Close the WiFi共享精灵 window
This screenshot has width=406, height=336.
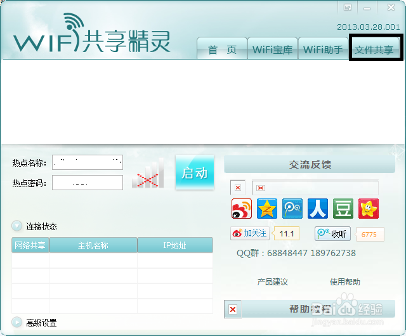(x=391, y=8)
